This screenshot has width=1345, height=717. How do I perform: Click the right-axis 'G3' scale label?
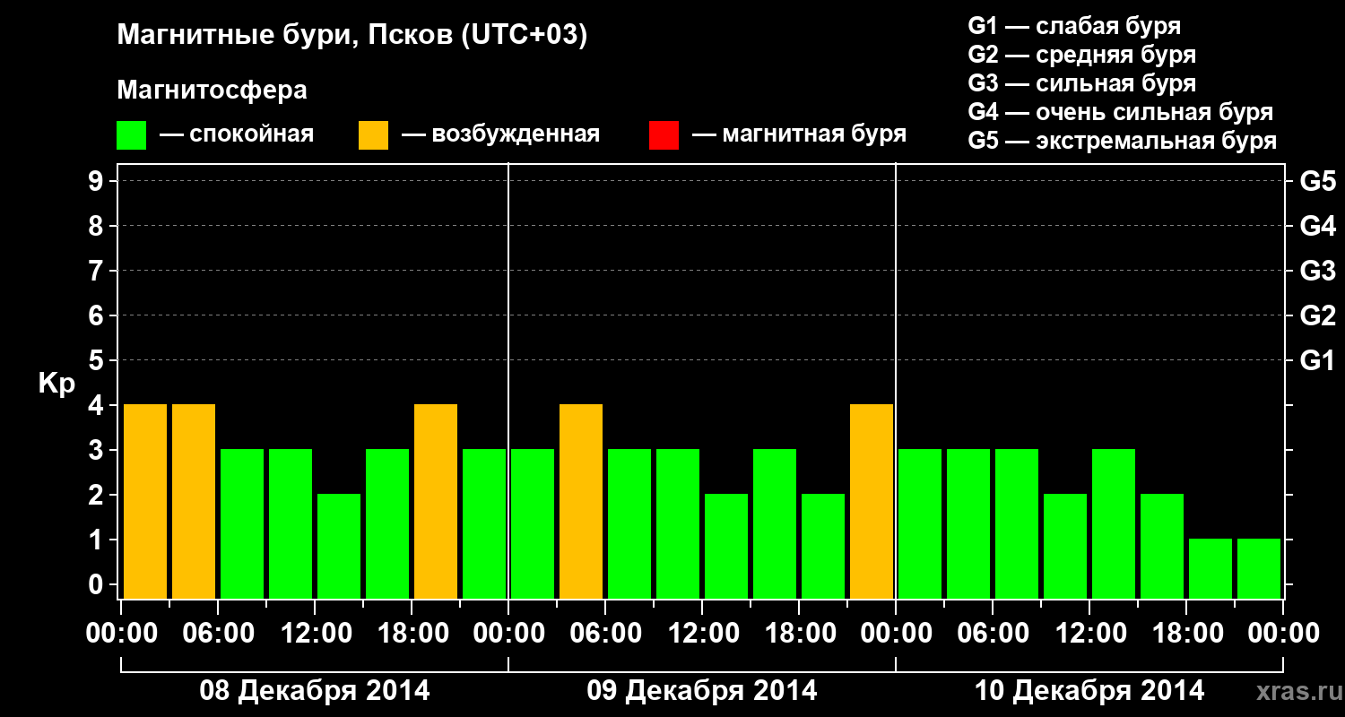[1317, 271]
